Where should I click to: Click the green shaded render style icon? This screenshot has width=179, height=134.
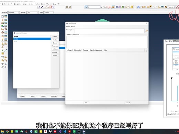pyautogui.click(x=123, y=7)
